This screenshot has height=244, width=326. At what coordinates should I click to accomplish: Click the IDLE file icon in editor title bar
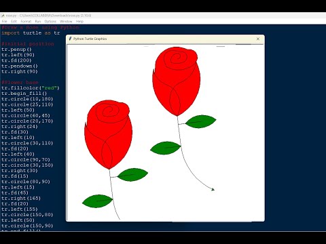point(3,16)
